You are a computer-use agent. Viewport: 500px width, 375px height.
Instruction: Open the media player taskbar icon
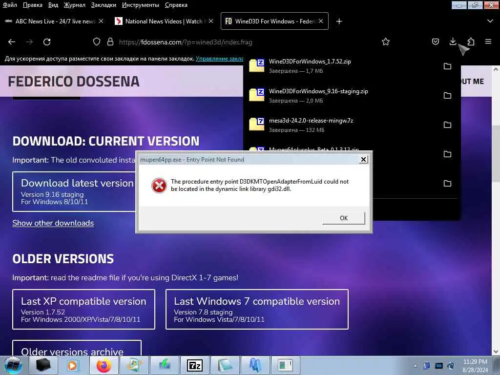pyautogui.click(x=73, y=365)
